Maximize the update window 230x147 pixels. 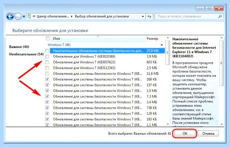pyautogui.click(x=210, y=9)
